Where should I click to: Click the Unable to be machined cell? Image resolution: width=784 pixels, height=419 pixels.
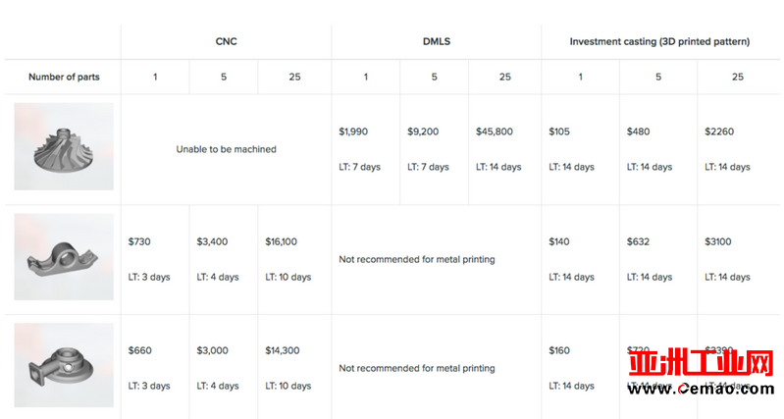(226, 149)
